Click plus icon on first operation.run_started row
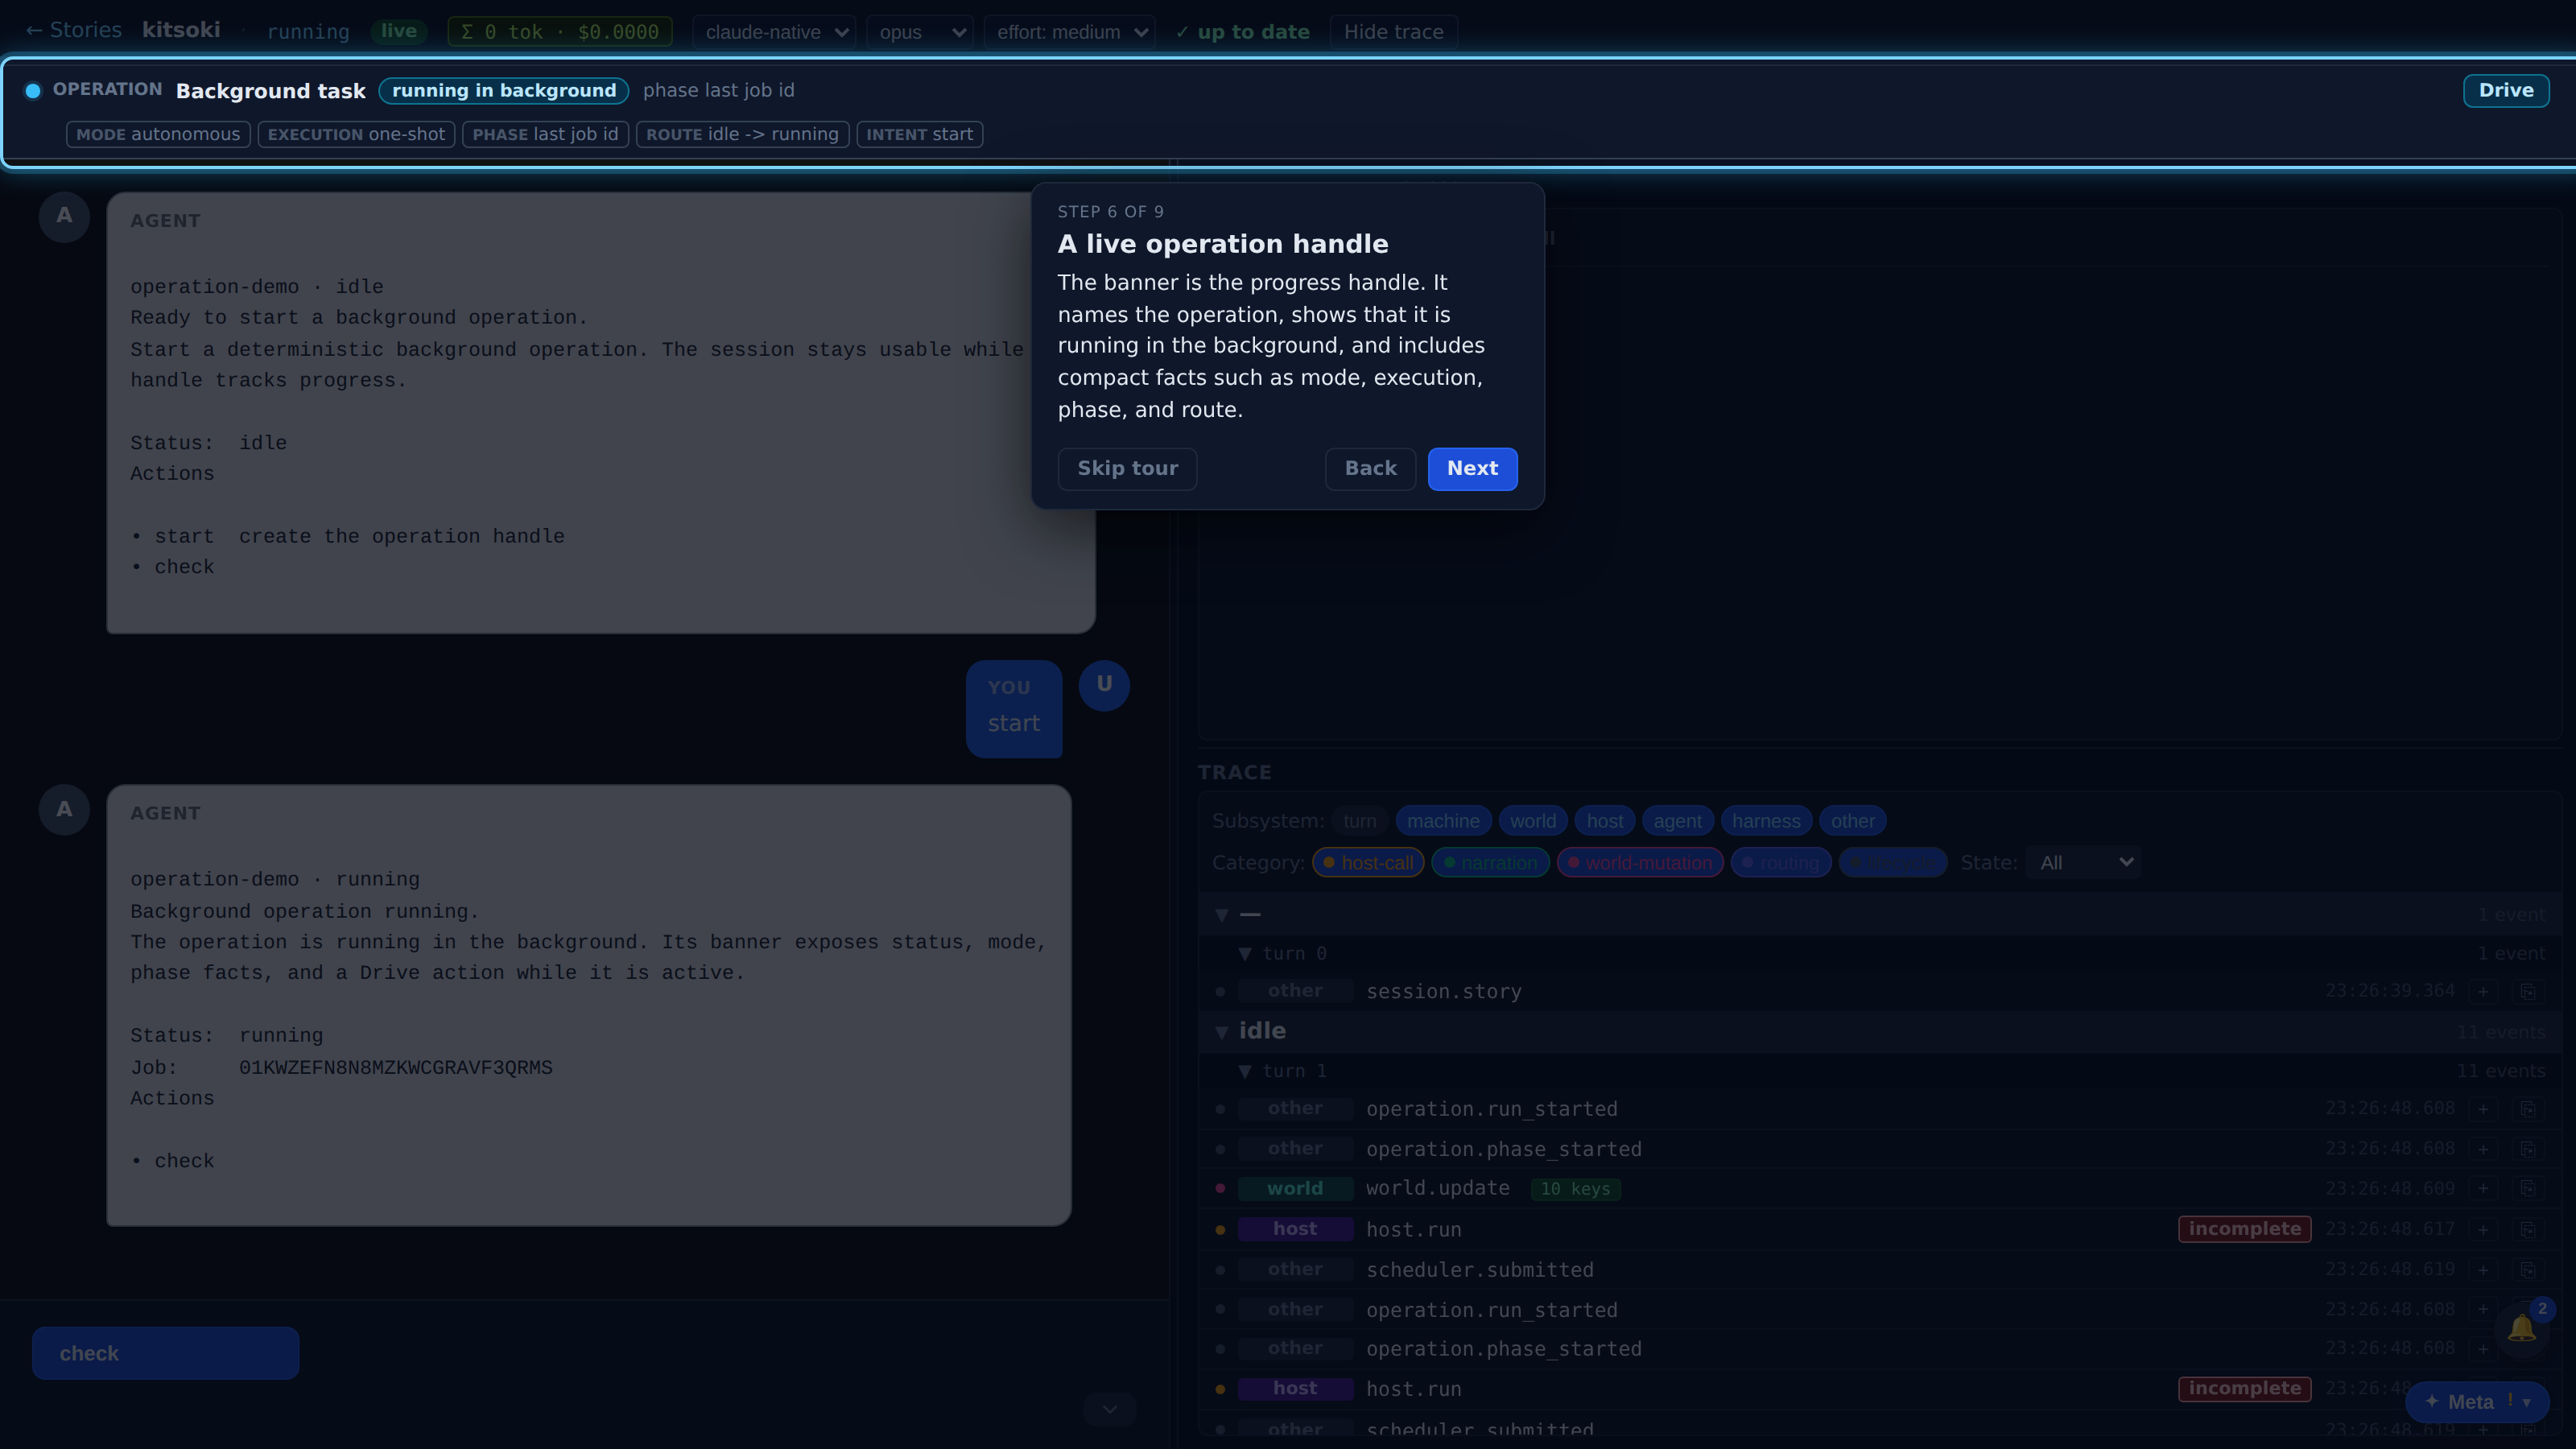 [x=2483, y=1108]
